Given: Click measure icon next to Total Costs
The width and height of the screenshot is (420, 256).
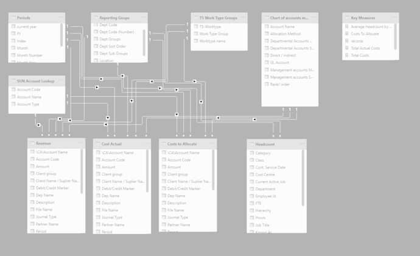Looking at the screenshot, I should pyautogui.click(x=347, y=55).
